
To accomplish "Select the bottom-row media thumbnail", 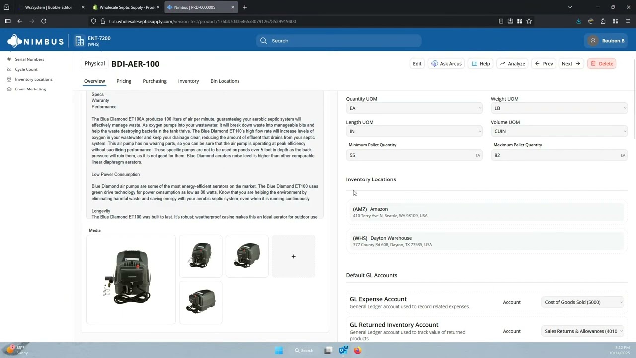I will point(201,302).
